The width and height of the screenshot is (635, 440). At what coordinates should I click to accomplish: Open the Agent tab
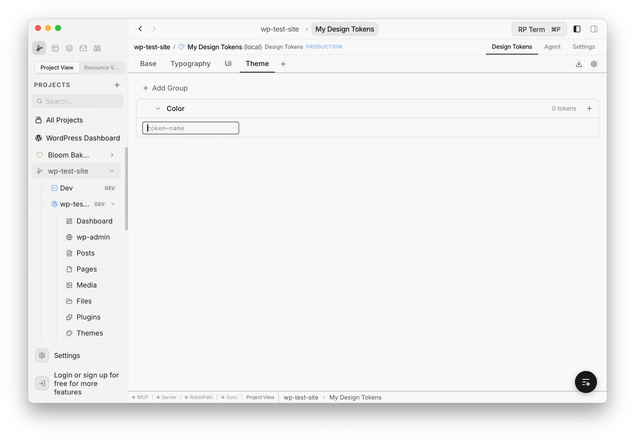pyautogui.click(x=552, y=46)
